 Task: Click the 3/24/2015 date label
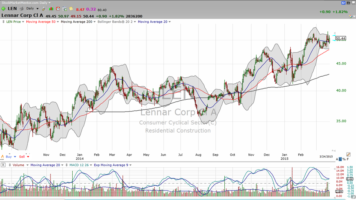[x=326, y=156]
